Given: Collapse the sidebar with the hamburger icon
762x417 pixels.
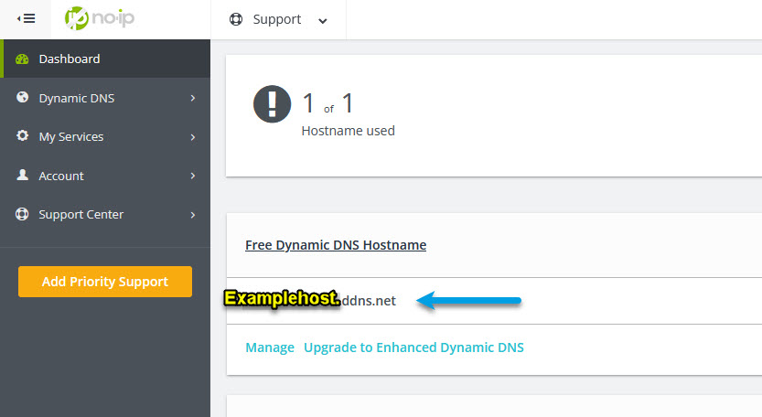Looking at the screenshot, I should click(26, 19).
